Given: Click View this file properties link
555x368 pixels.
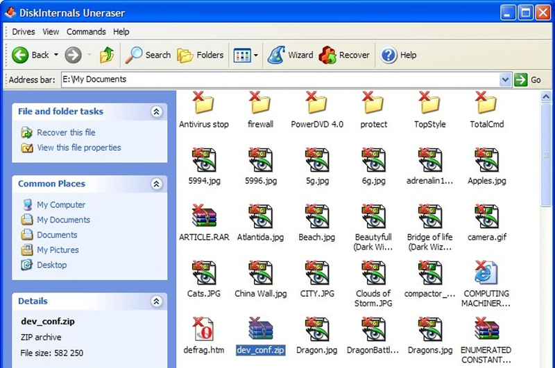Looking at the screenshot, I should click(78, 148).
